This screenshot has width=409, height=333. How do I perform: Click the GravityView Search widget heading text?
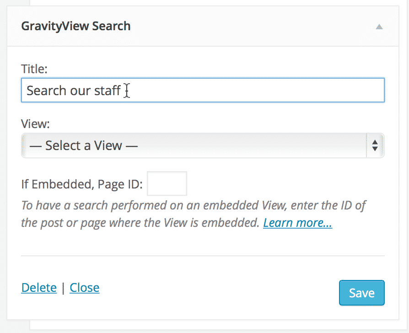76,26
